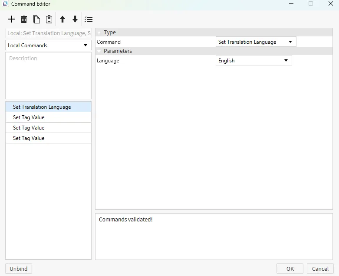The image size is (339, 276).
Task: Open the Set Translation Language command dropdown
Action: (x=256, y=42)
